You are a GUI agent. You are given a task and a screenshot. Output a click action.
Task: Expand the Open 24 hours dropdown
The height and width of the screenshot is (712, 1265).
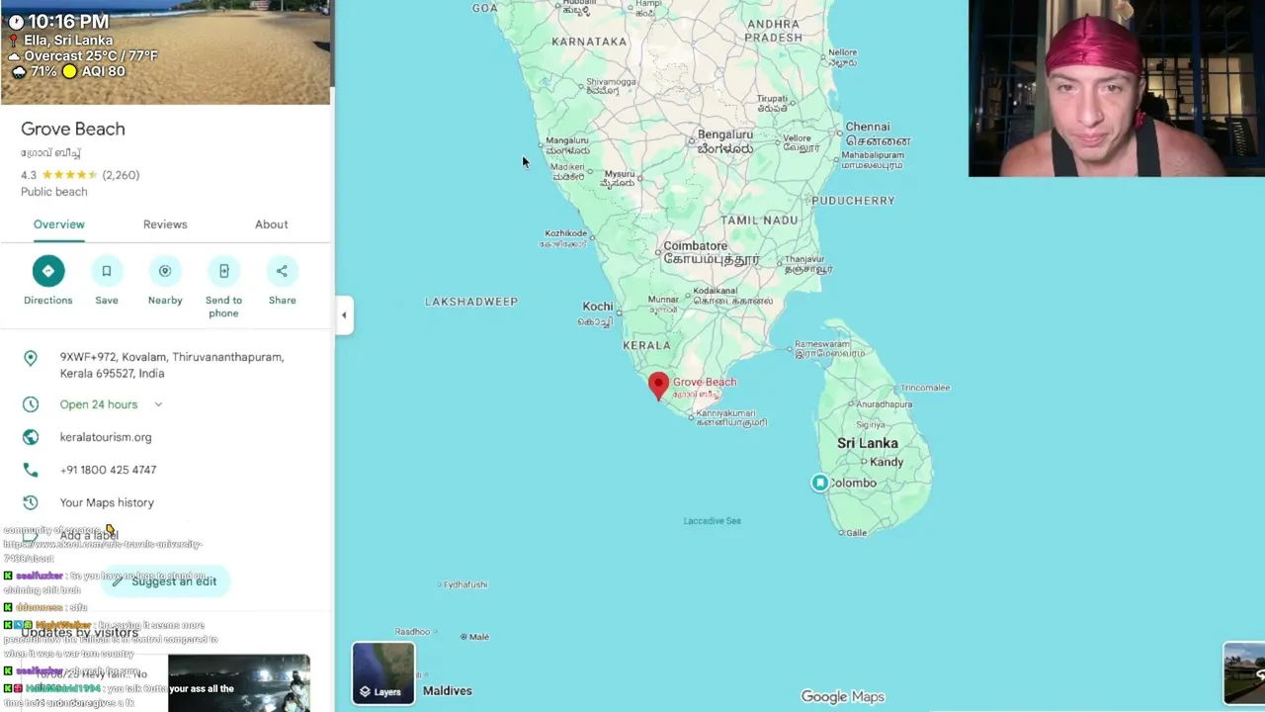[x=158, y=404]
